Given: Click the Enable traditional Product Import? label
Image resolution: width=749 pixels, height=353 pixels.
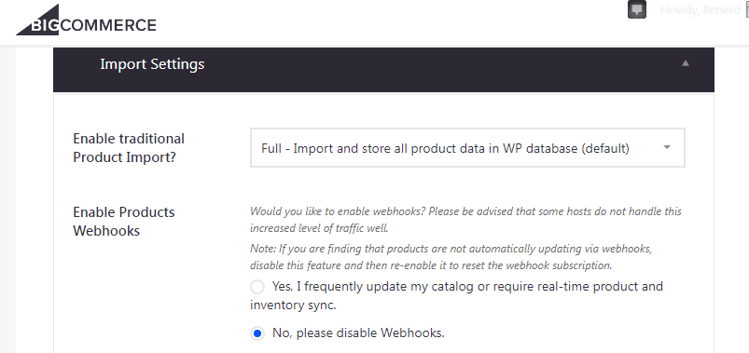Looking at the screenshot, I should (129, 148).
